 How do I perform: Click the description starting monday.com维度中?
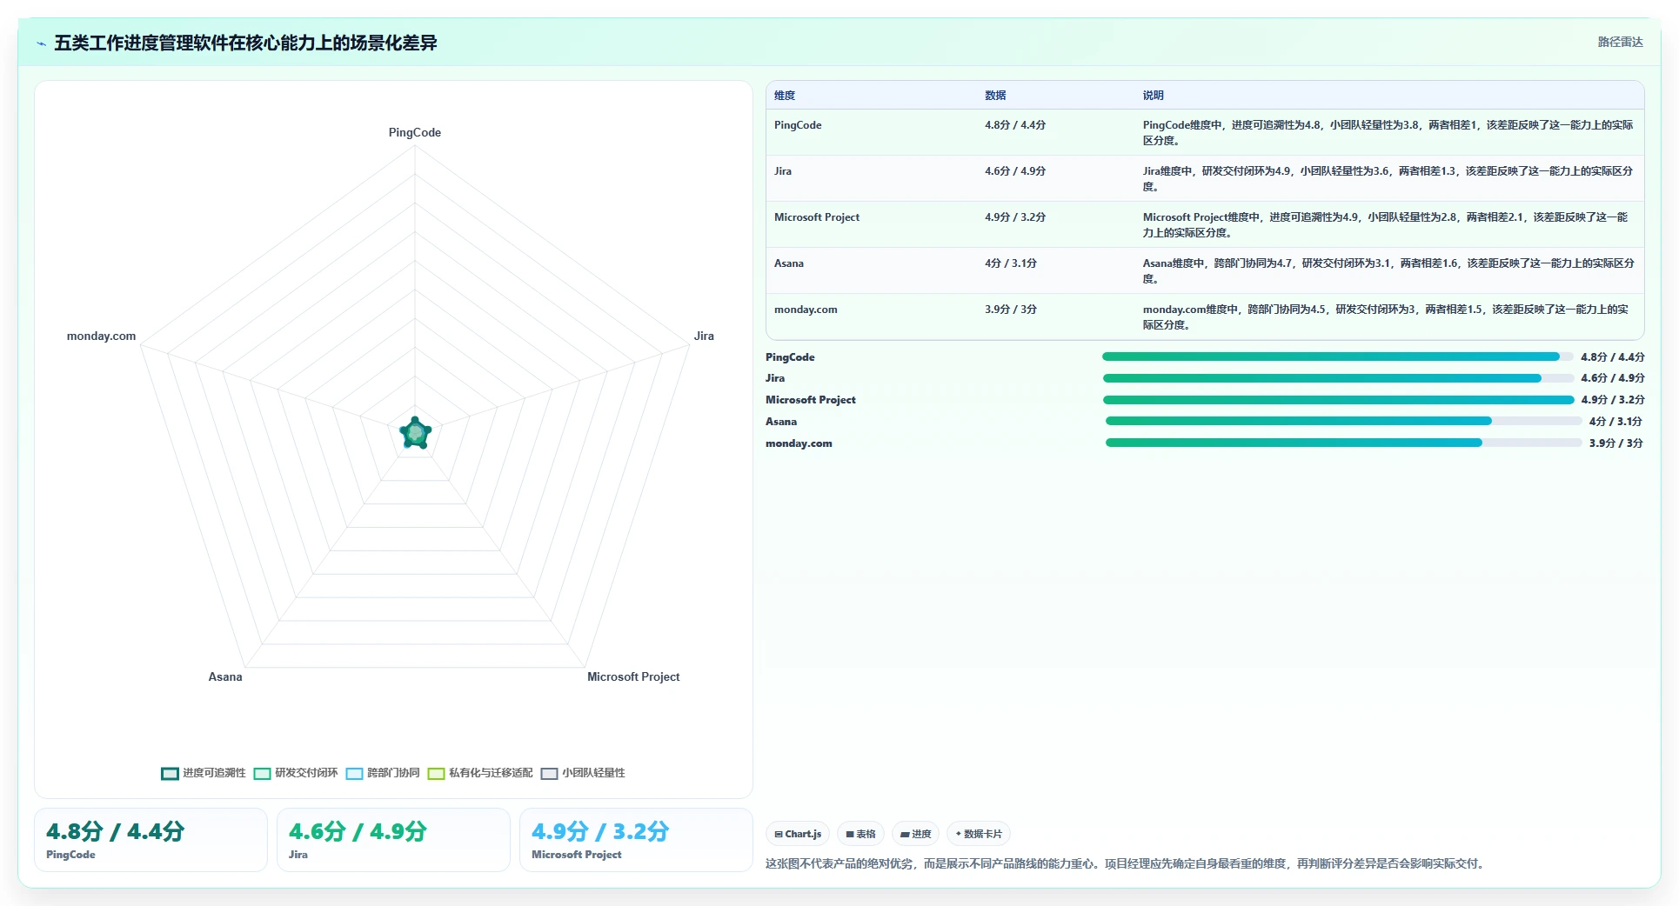[1386, 317]
